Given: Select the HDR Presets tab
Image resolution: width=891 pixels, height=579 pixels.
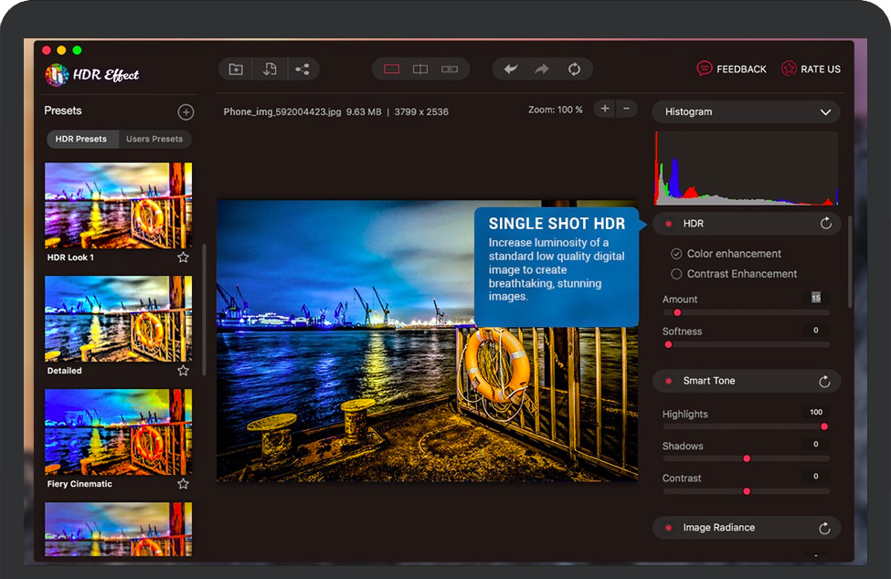Looking at the screenshot, I should pos(81,140).
